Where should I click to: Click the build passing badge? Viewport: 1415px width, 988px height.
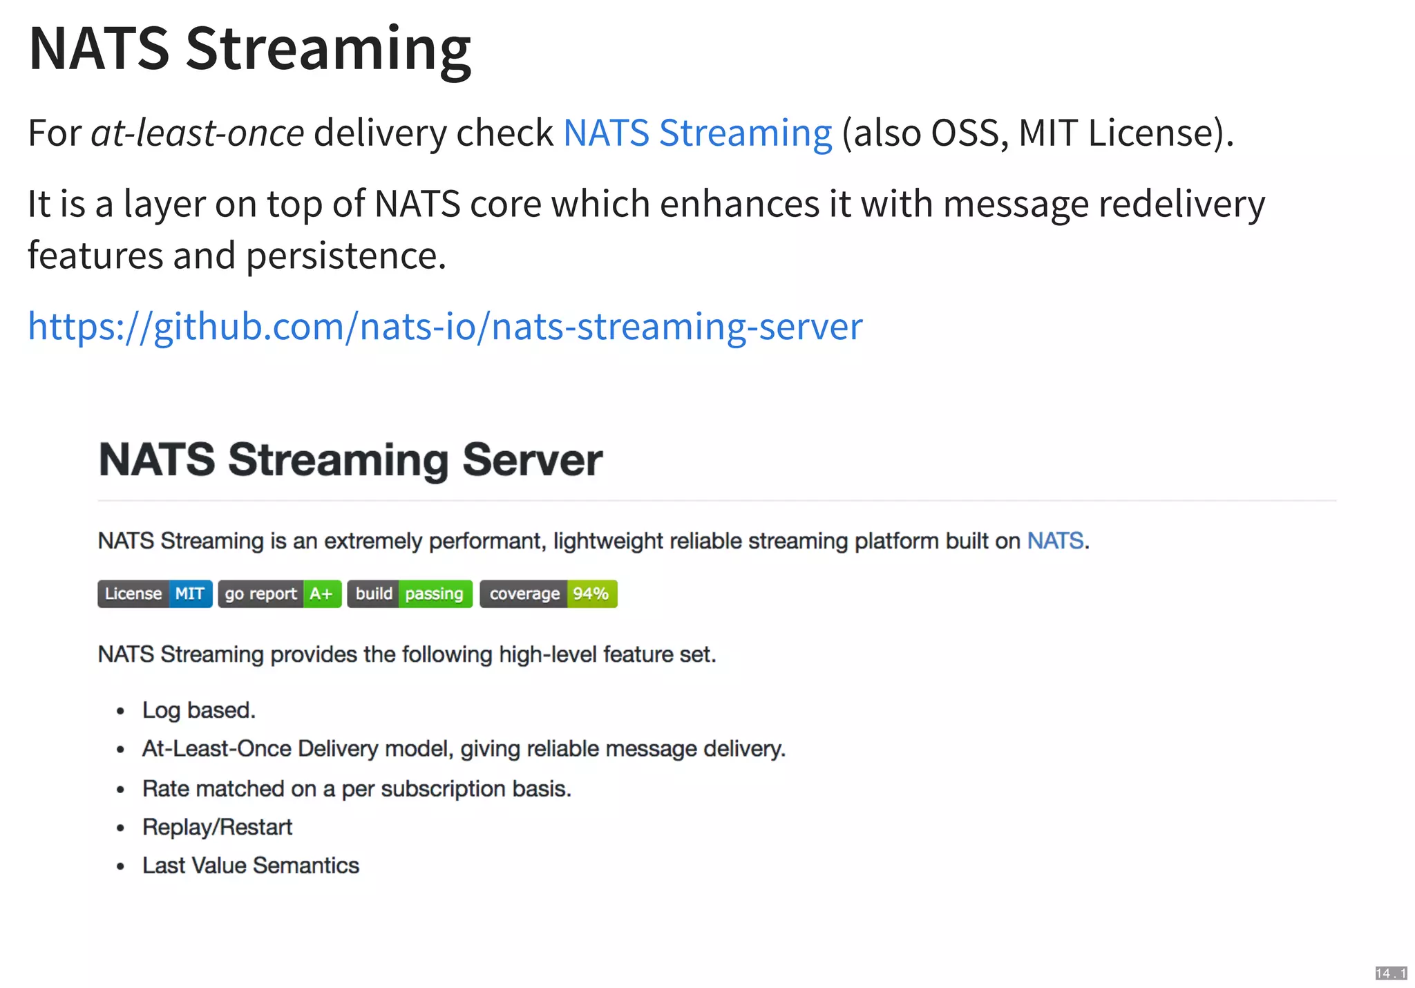point(410,594)
